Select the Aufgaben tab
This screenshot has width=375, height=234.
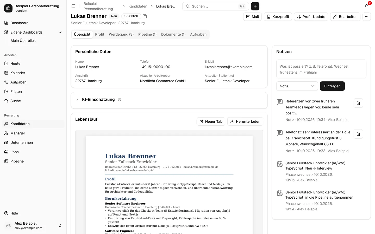[198, 34]
